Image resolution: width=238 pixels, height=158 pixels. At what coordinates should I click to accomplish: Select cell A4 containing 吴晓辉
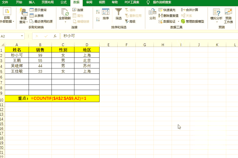pos(17,66)
